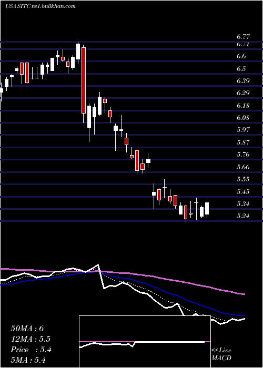Viewport: 263px width, 368px height.
Task: Select the 5.55 price axis label
Action: 243,179
